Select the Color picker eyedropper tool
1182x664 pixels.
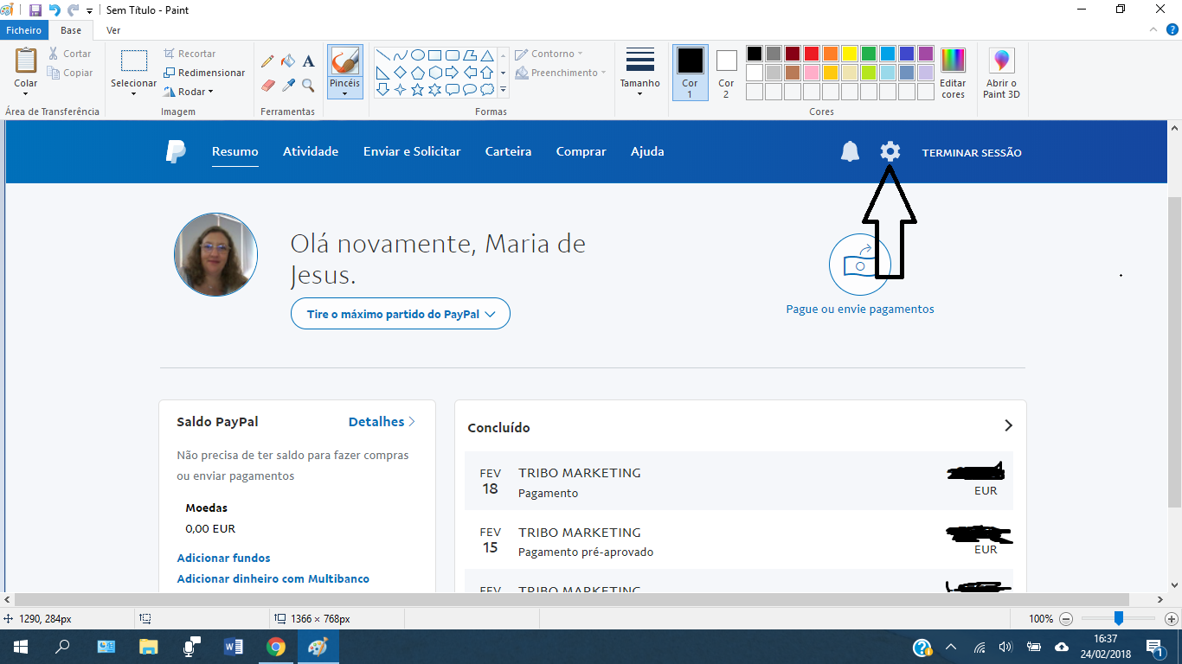[288, 85]
